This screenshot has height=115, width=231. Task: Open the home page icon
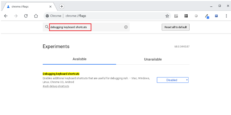point(36,16)
